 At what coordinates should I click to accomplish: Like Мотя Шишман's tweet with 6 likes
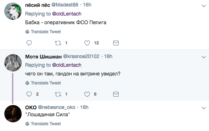(x=87, y=94)
